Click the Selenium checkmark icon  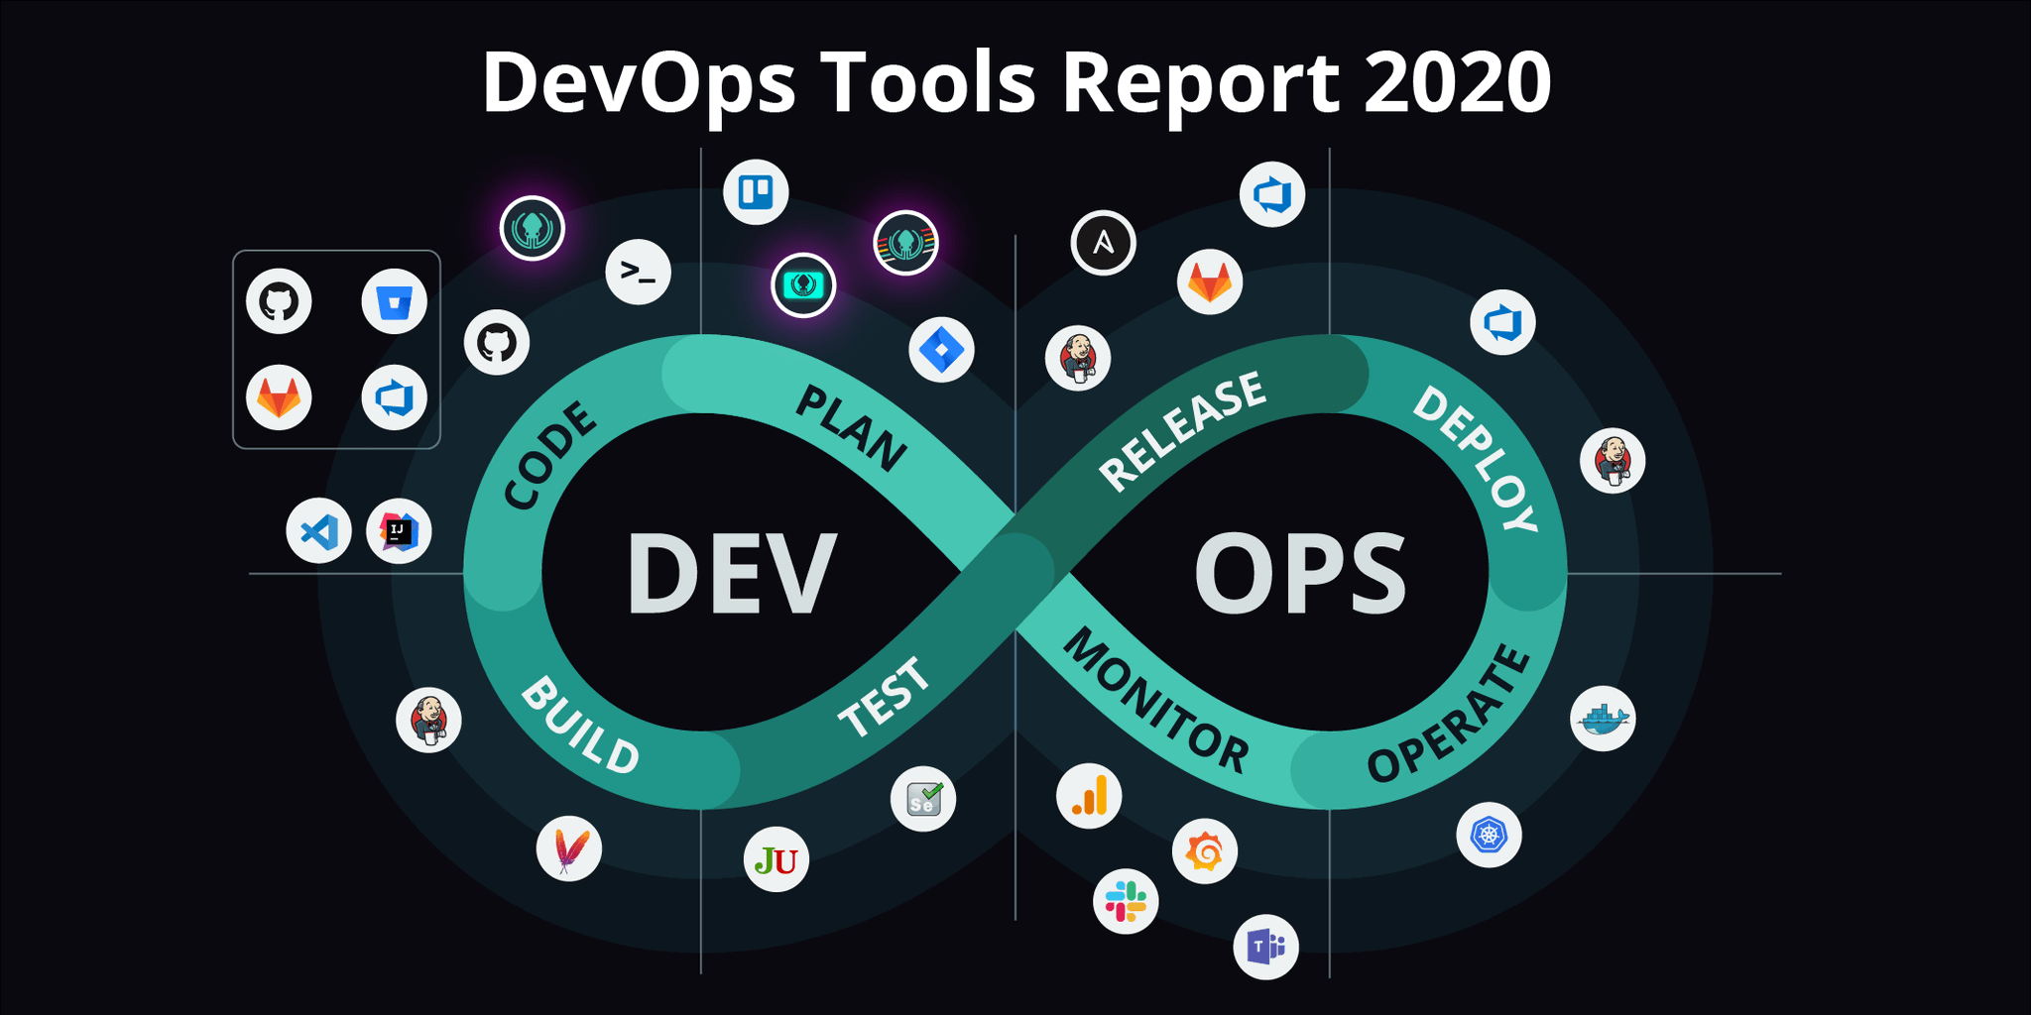coord(923,799)
